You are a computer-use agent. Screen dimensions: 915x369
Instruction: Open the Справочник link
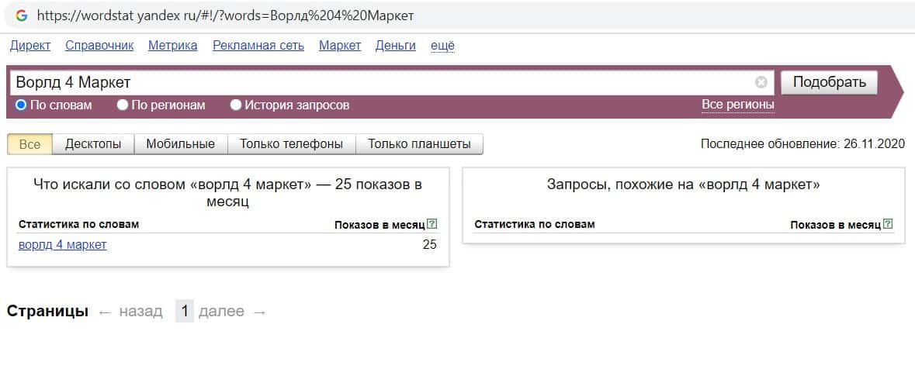pos(99,46)
